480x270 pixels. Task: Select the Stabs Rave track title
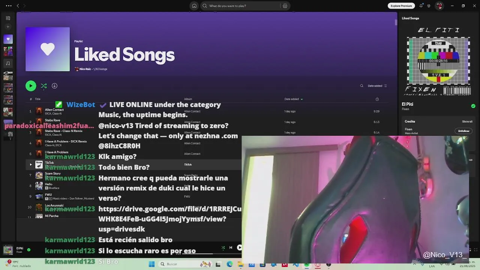coord(52,120)
